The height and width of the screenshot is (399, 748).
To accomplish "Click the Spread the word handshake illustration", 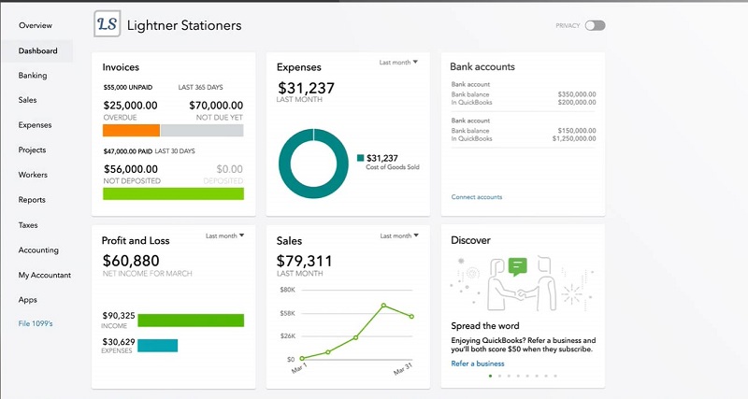I will coord(523,284).
